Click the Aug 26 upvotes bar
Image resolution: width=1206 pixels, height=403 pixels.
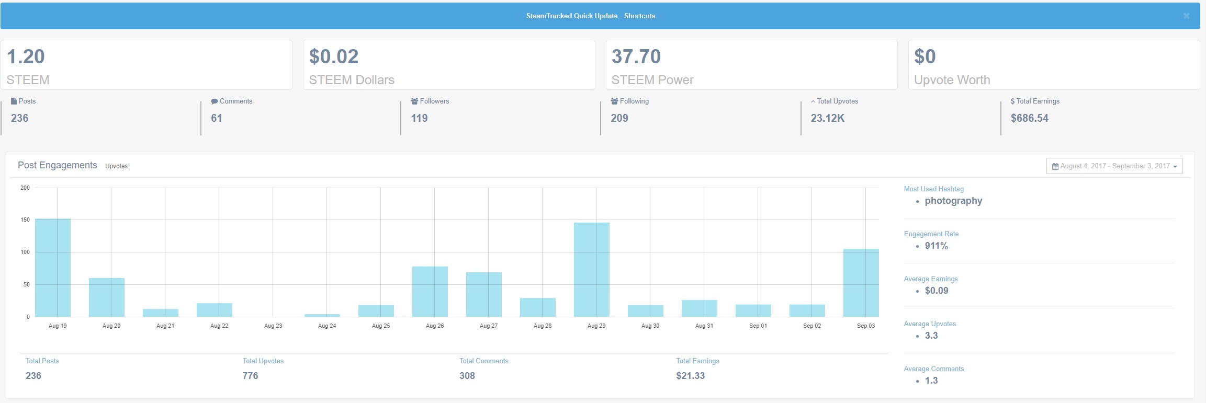(430, 292)
